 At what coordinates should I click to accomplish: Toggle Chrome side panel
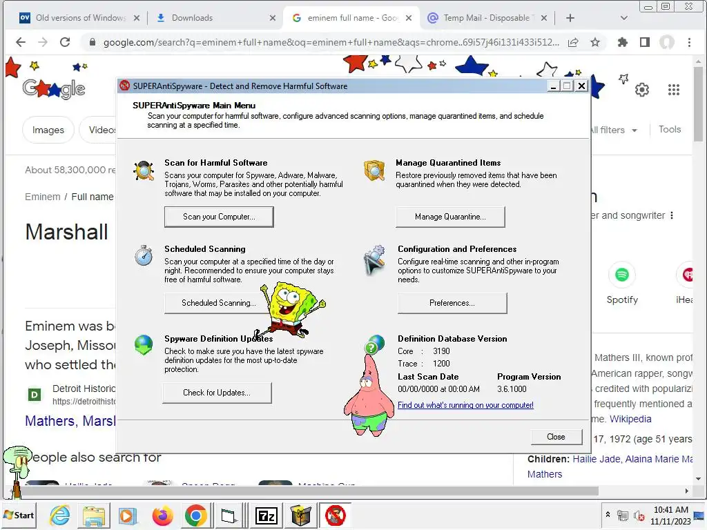645,42
